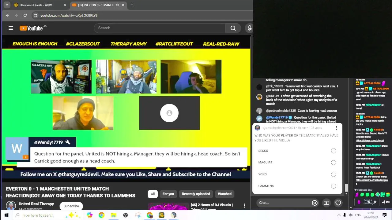Click the airplane mode tray icon
Image resolution: width=392 pixels, height=220 pixels.
point(351,215)
